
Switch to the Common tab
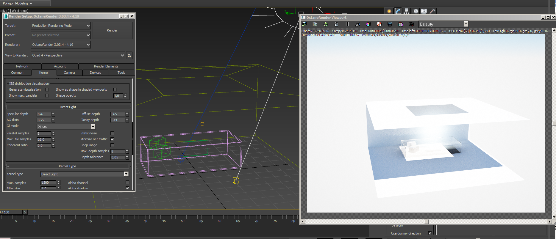click(x=17, y=73)
